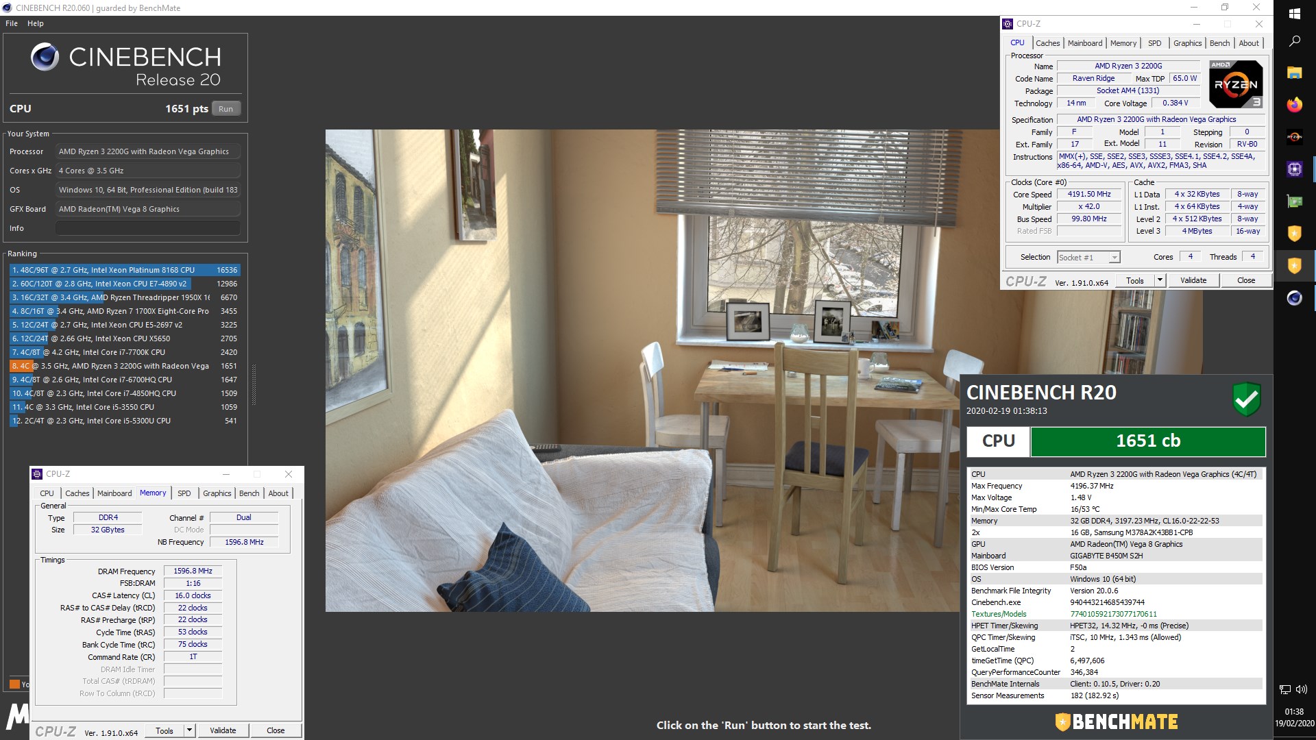1316x740 pixels.
Task: Click the BenchMate green checkmark shield icon
Action: coord(1247,399)
